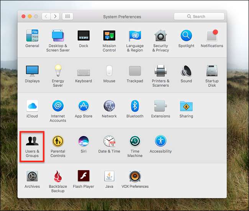Close the System Preferences window

23,16
